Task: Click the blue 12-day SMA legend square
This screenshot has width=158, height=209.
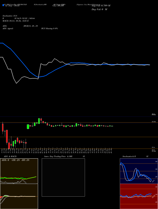Action: point(3,5)
